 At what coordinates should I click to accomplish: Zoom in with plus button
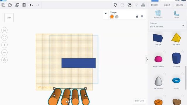4,45
